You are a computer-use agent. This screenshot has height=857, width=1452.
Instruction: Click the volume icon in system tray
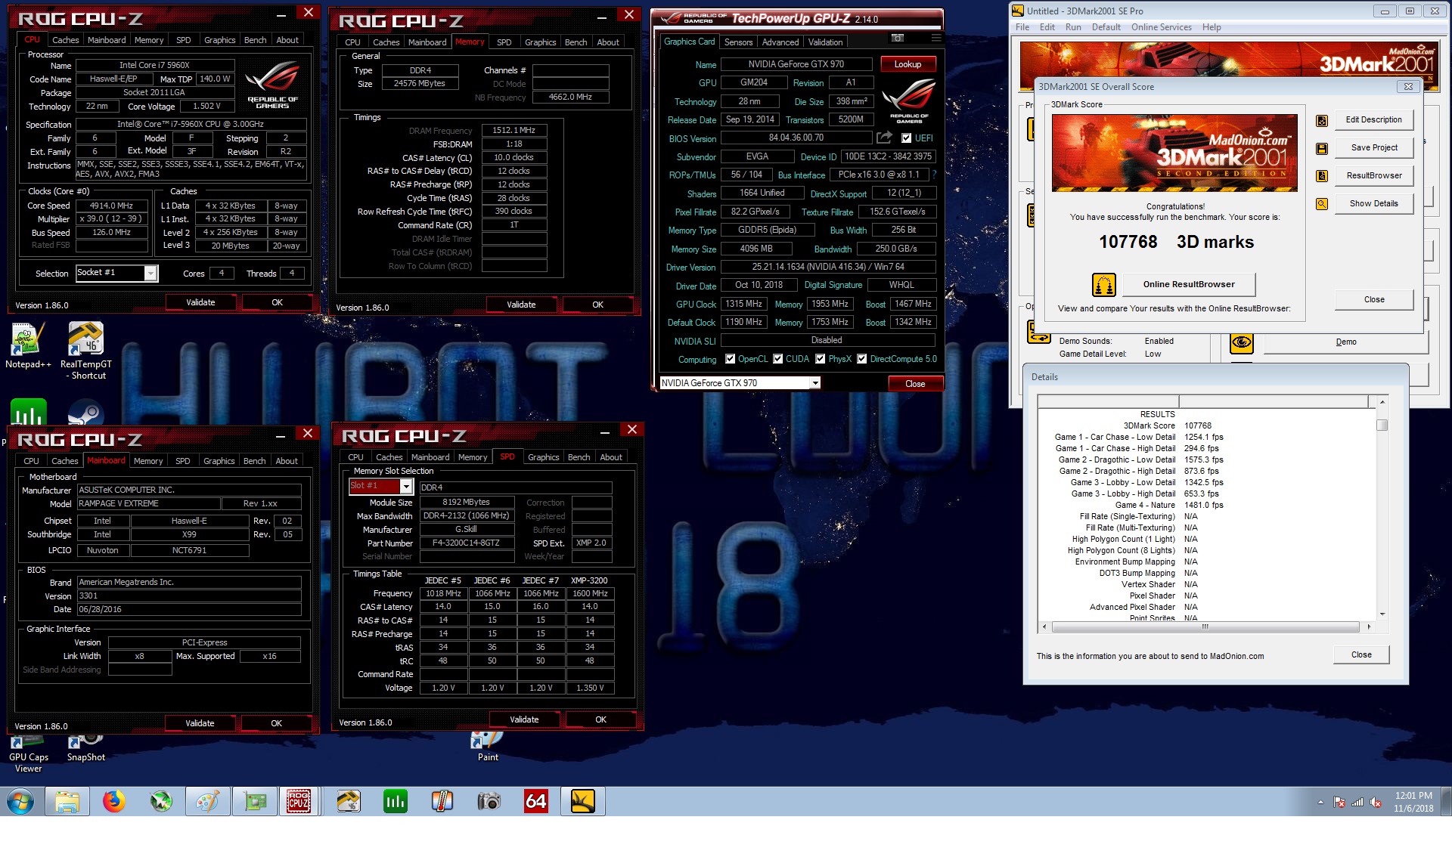coord(1376,802)
